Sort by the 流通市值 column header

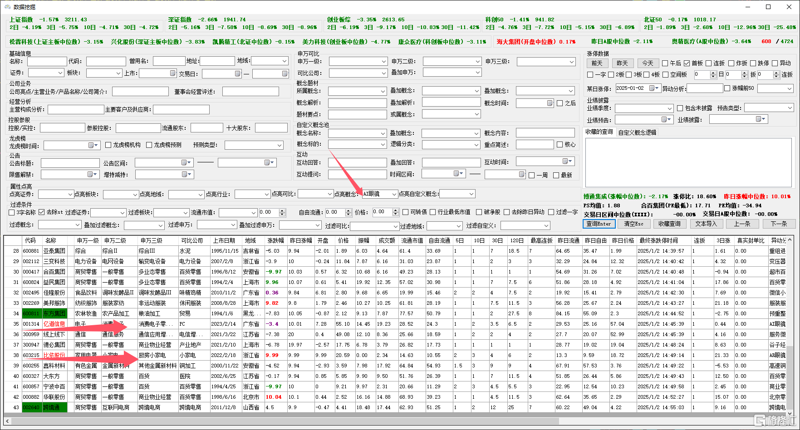coord(412,240)
